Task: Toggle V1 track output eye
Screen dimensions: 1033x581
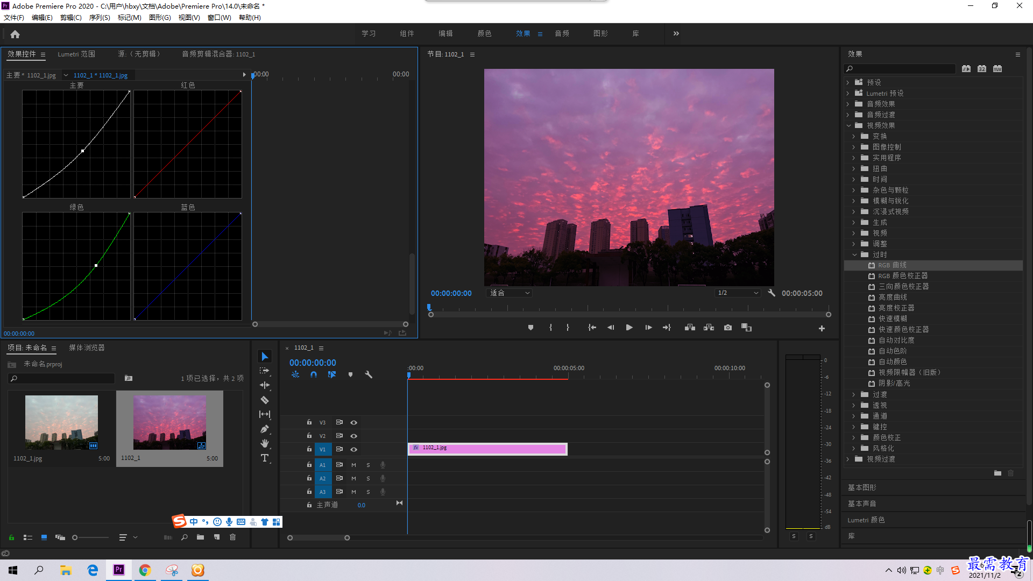Action: (x=353, y=449)
